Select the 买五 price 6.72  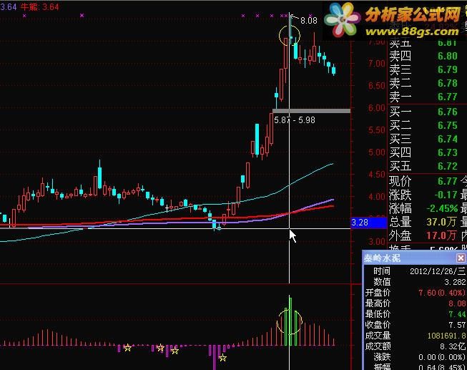tap(448, 166)
